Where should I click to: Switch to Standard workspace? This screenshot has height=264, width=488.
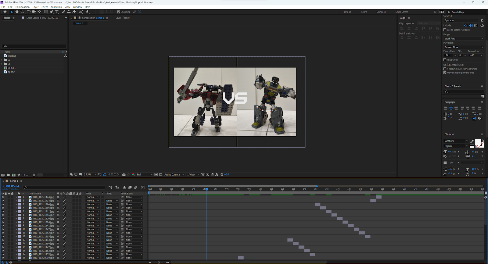(x=381, y=12)
